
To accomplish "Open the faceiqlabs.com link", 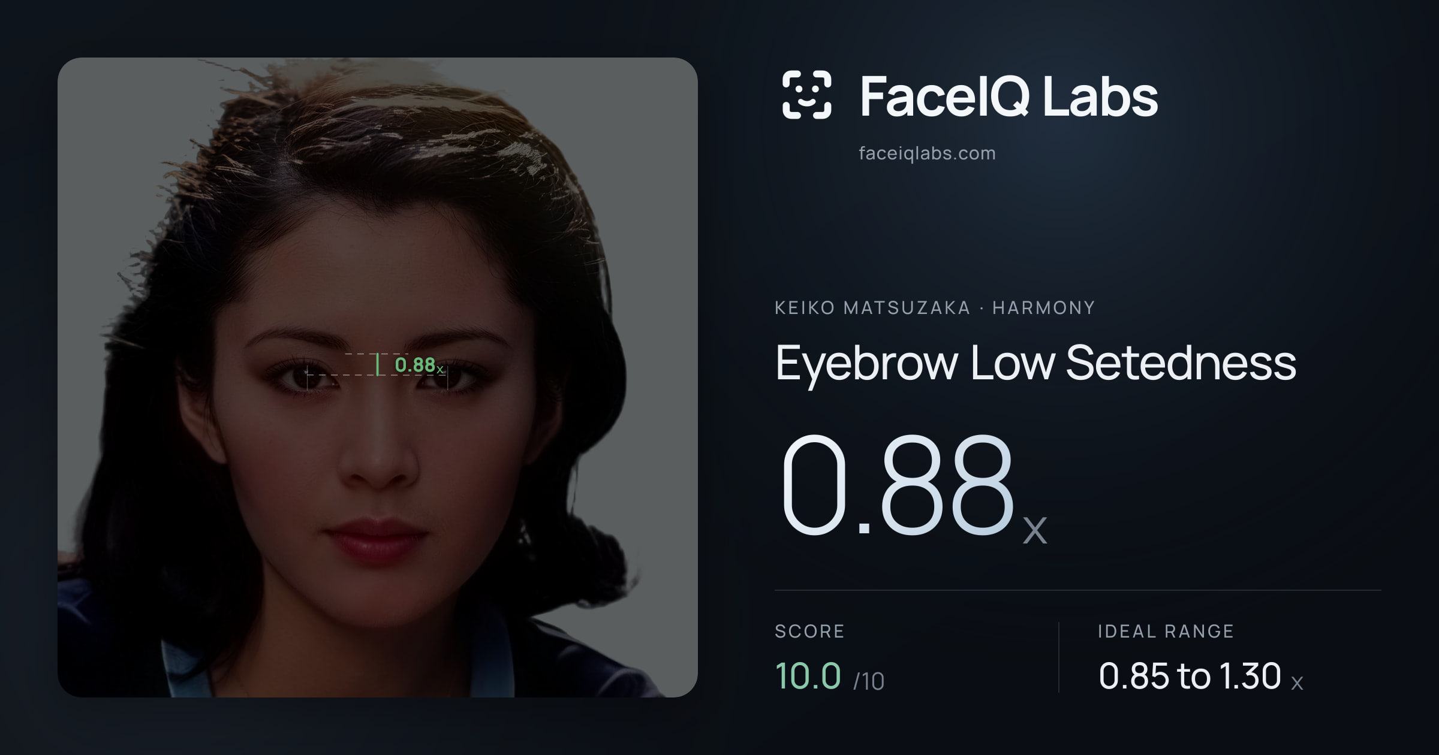I will pyautogui.click(x=927, y=153).
